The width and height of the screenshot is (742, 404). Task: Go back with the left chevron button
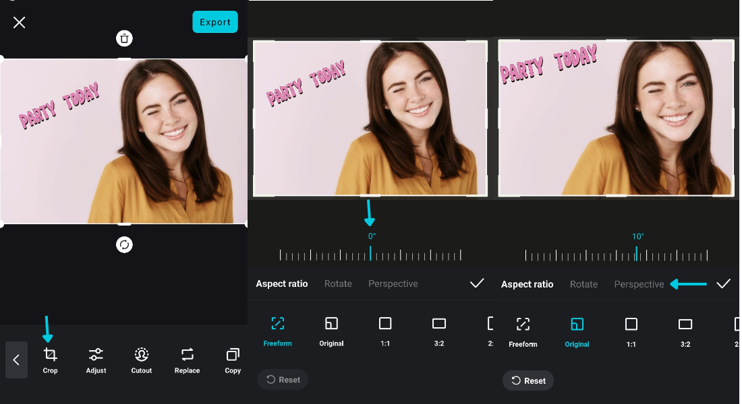click(16, 360)
